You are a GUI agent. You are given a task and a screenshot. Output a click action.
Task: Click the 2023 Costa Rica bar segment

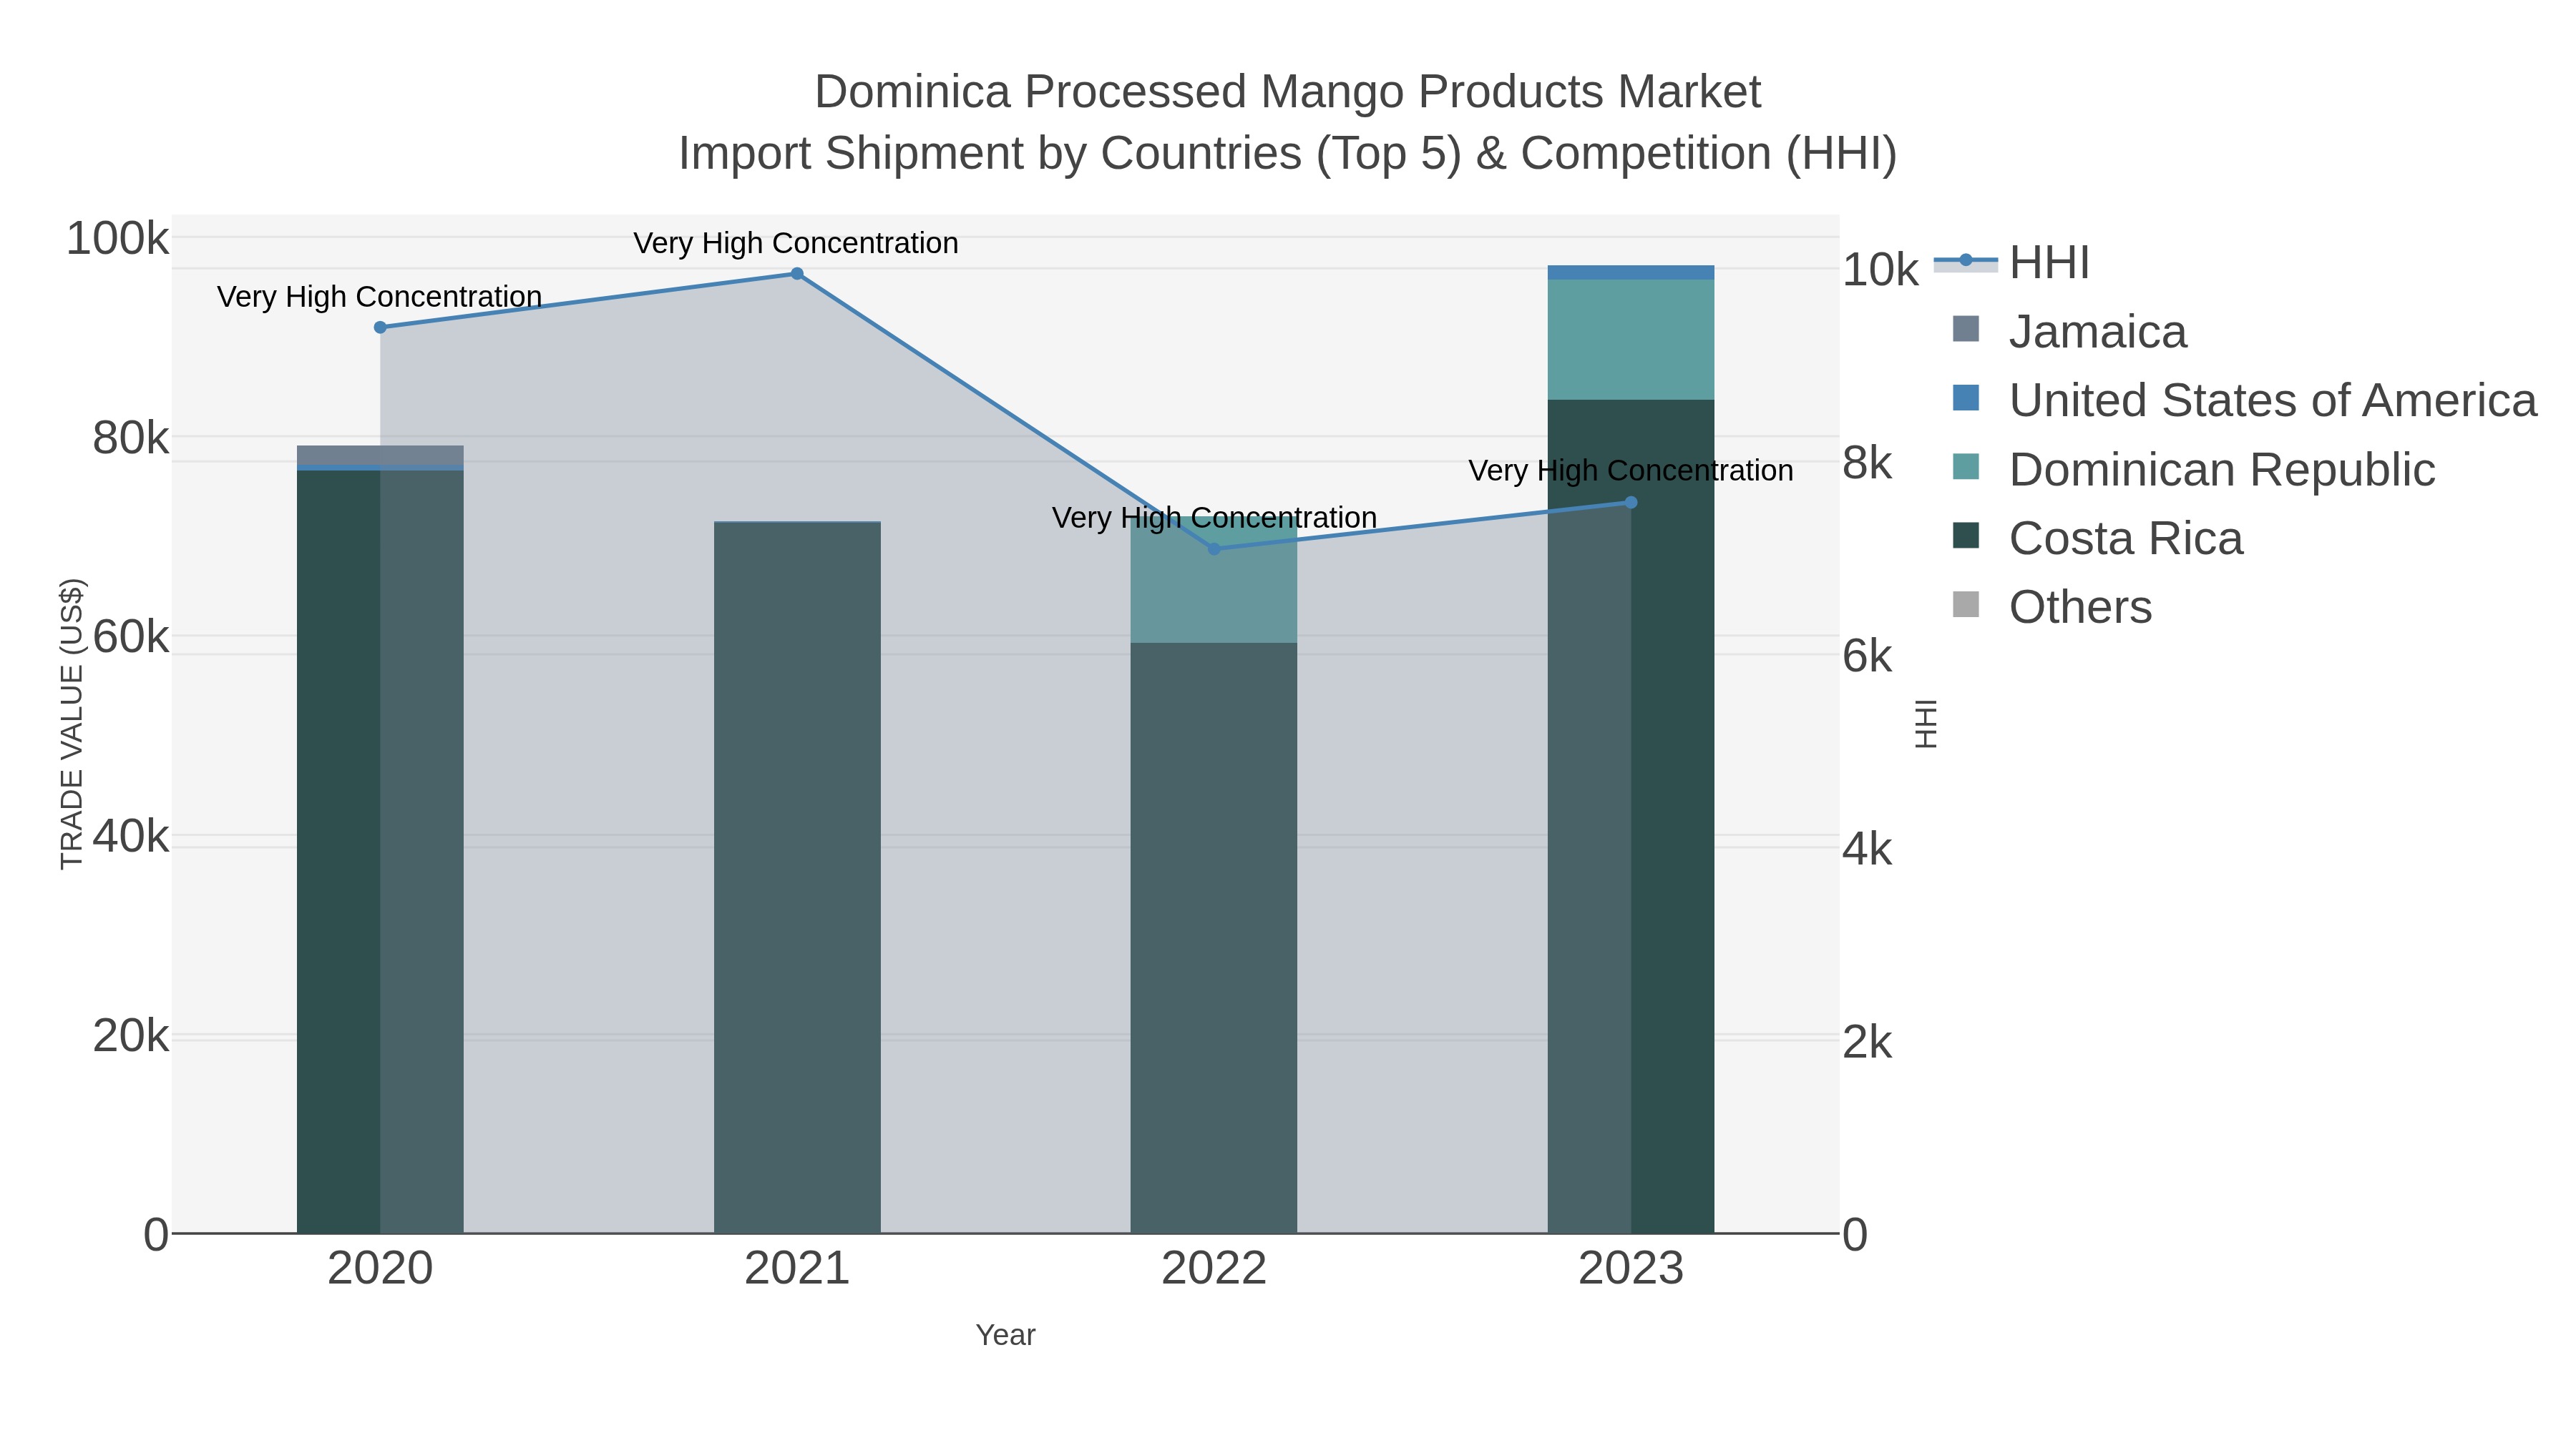pyautogui.click(x=1631, y=817)
